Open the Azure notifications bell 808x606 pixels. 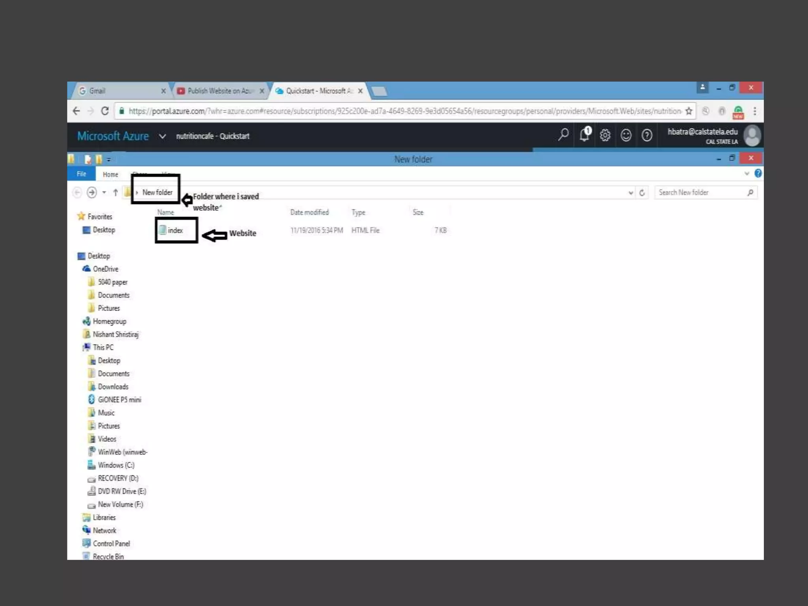(585, 135)
